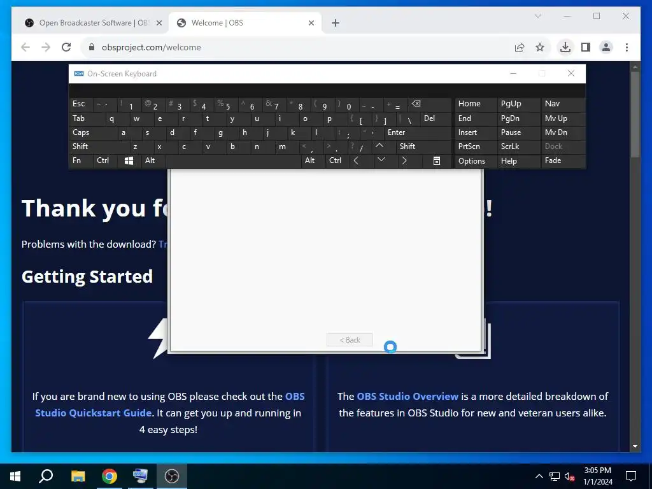Open a new tab with plus button

point(336,23)
